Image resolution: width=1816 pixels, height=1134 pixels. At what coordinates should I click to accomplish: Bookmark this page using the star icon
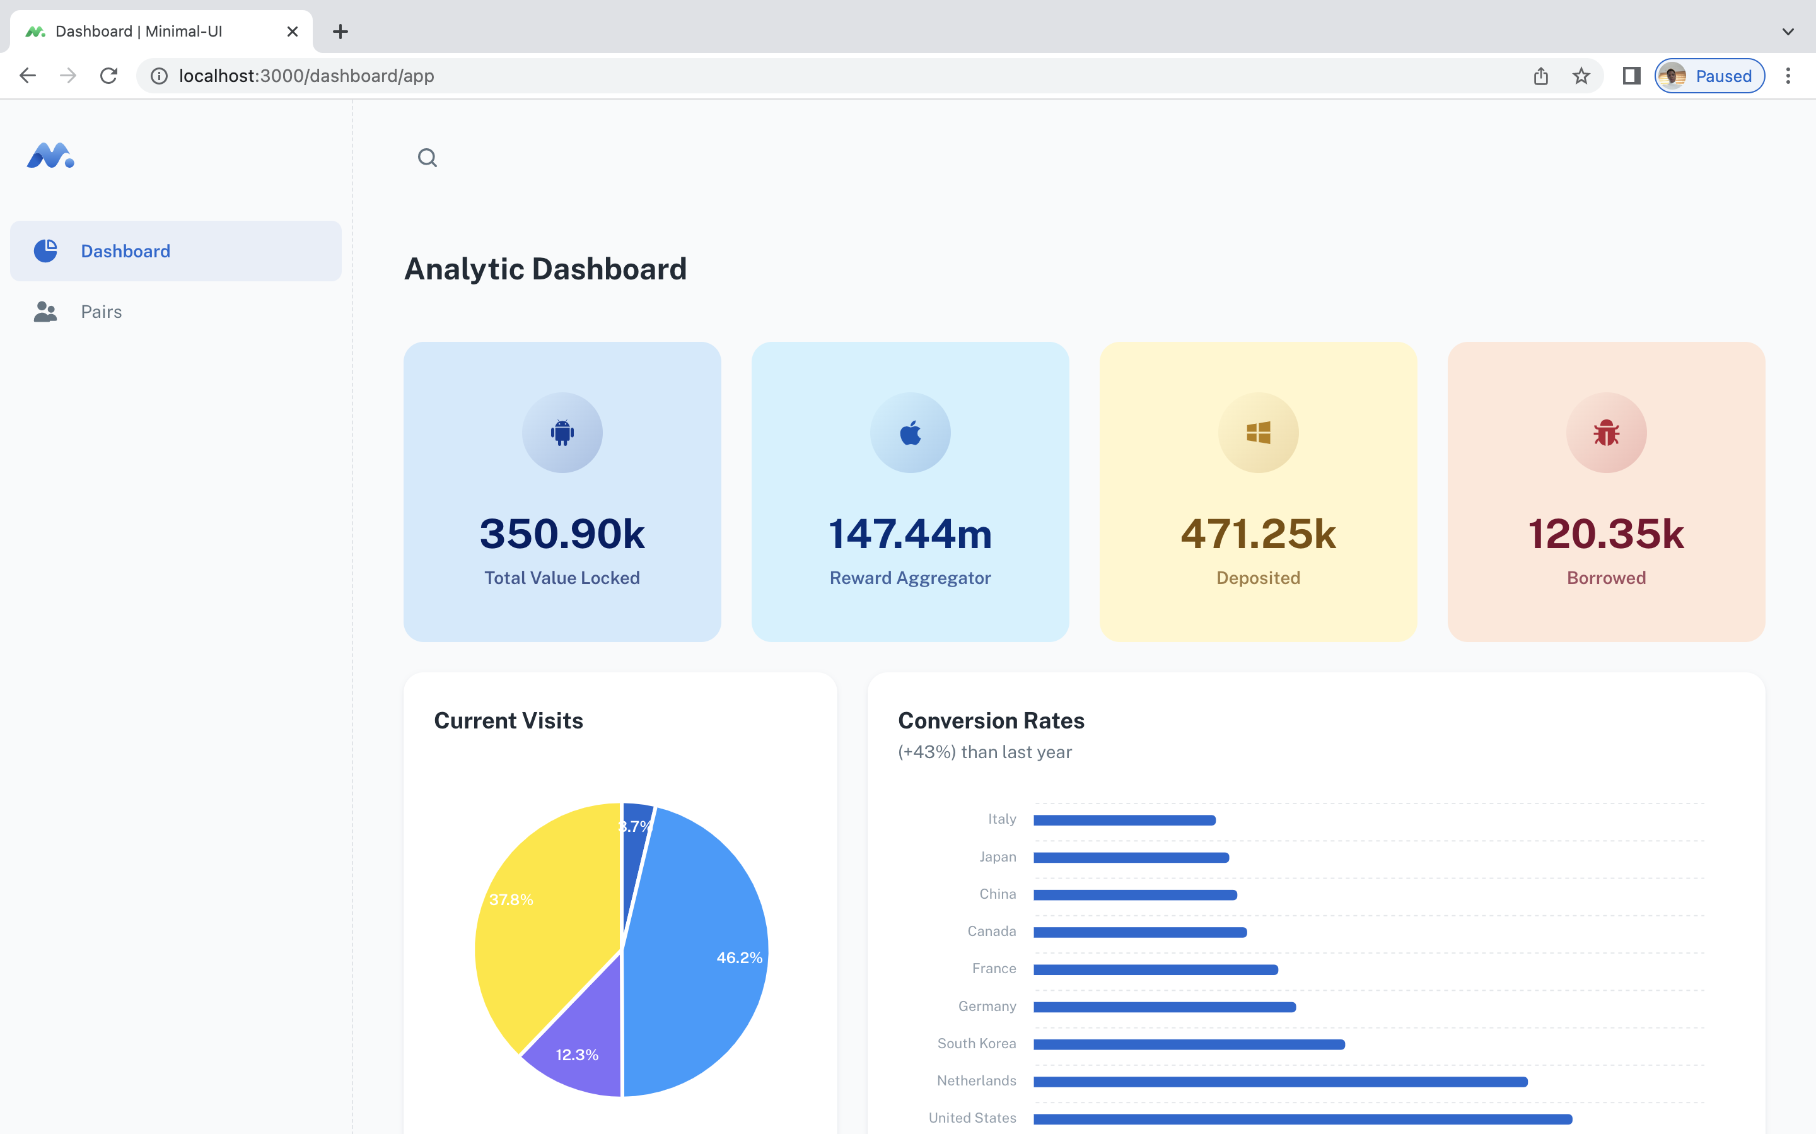pos(1582,76)
